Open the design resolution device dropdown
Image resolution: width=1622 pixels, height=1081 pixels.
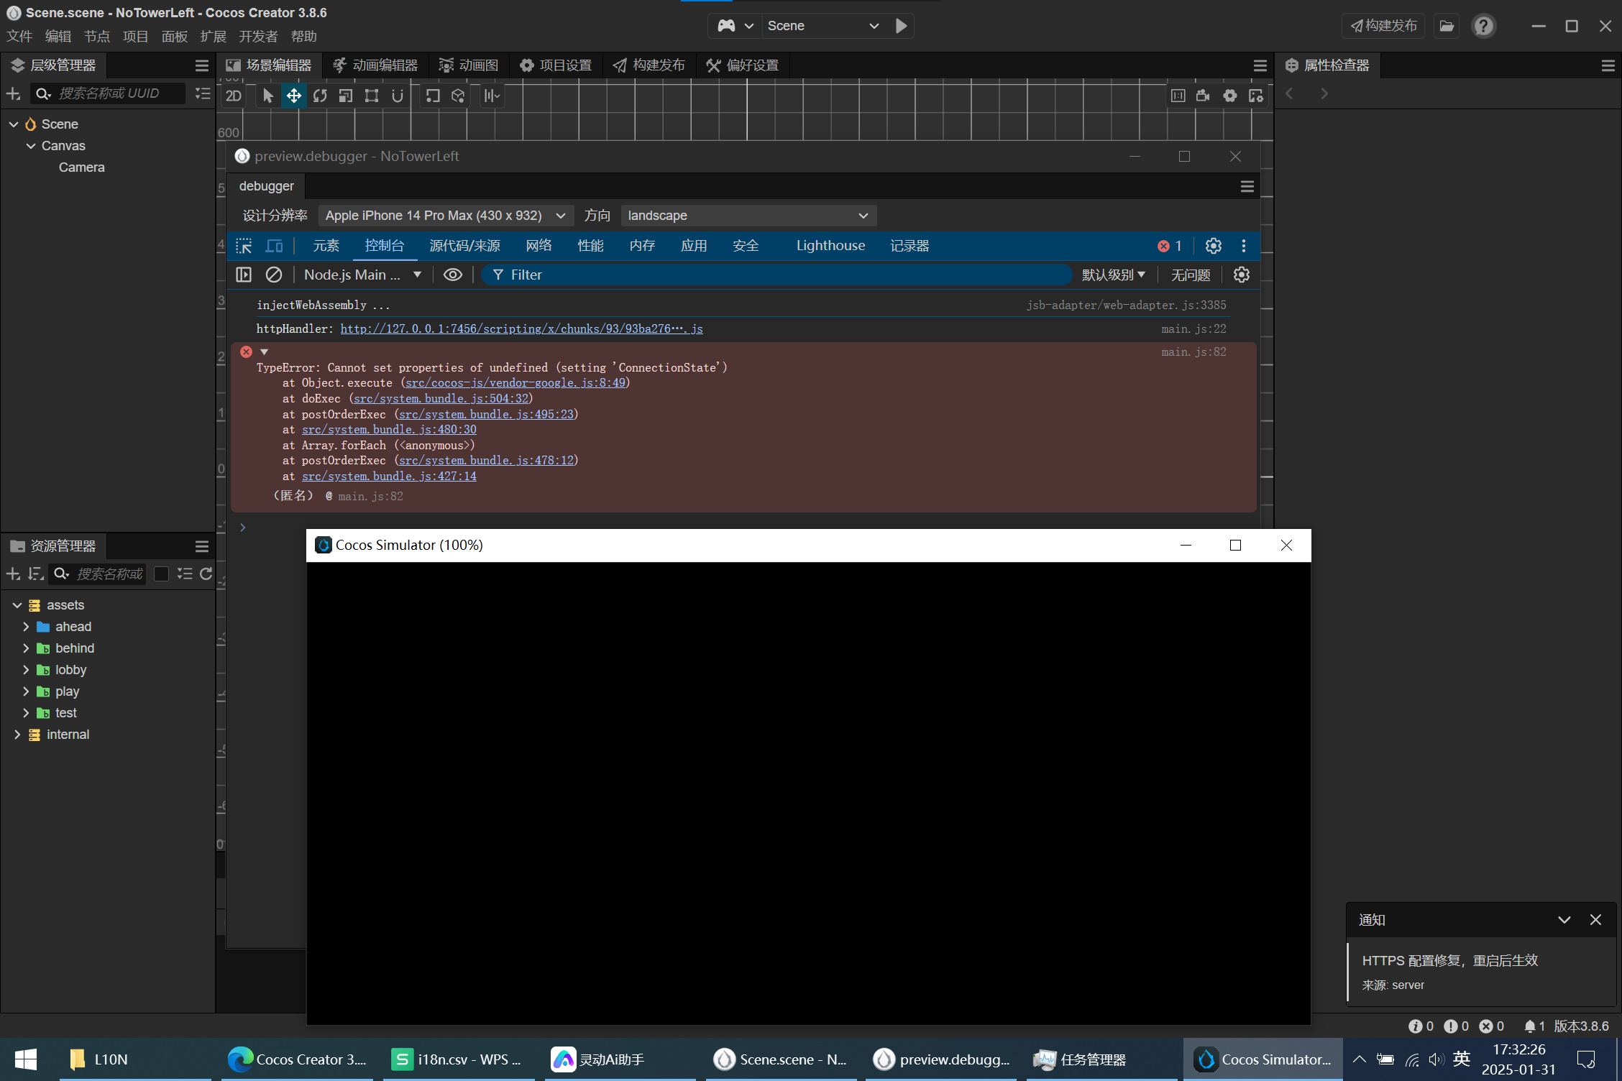(x=445, y=216)
